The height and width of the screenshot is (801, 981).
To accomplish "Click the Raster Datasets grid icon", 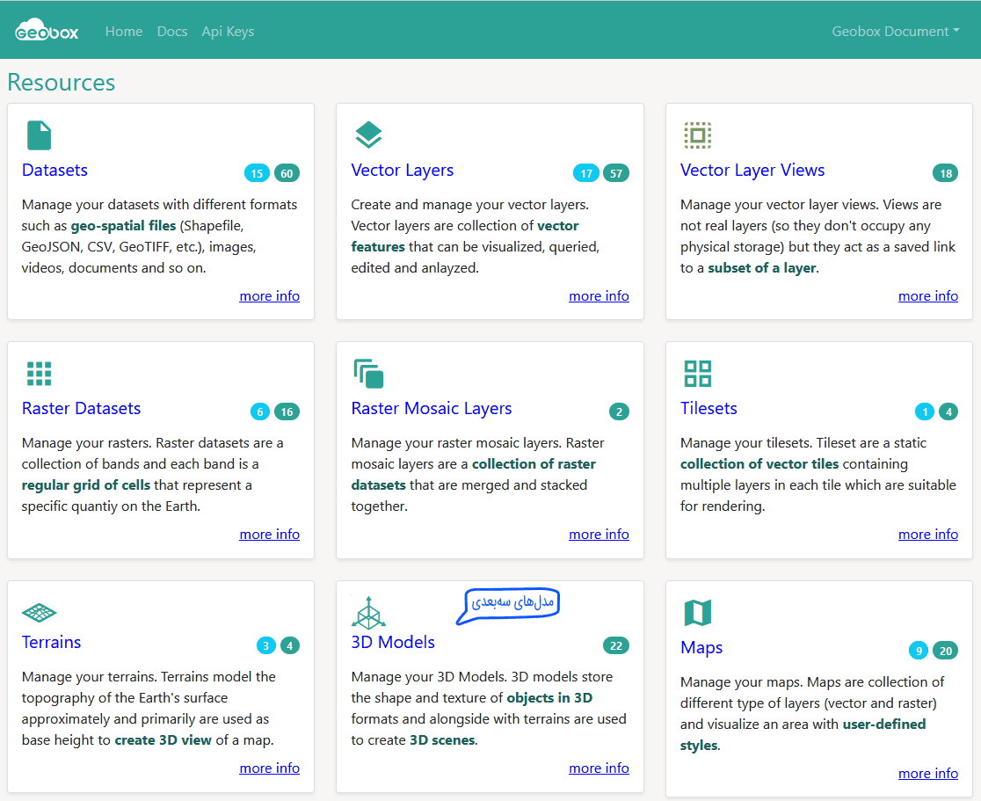I will 39,374.
